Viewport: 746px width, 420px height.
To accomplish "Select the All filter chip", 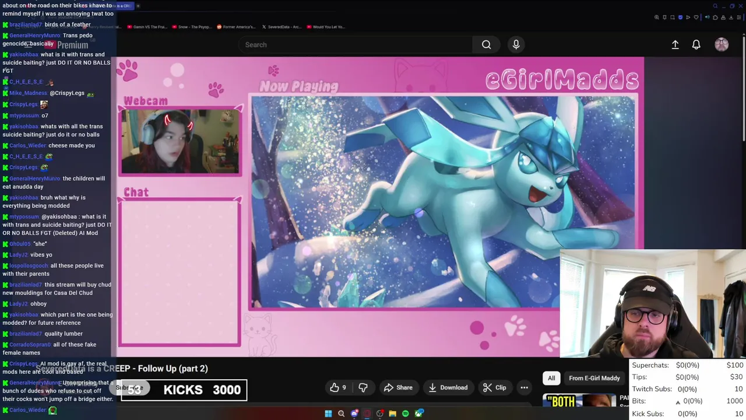I will tap(551, 378).
